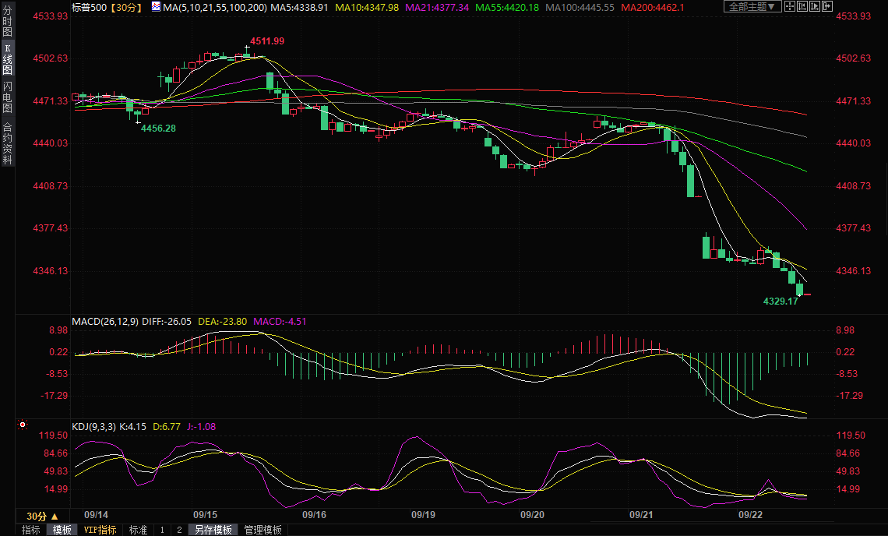Image resolution: width=888 pixels, height=536 pixels.
Task: Select template number 1
Action: (x=162, y=530)
